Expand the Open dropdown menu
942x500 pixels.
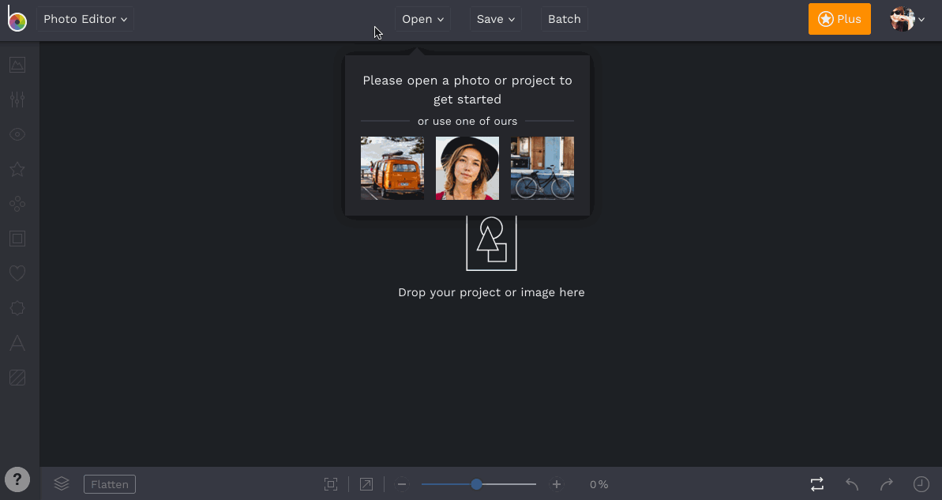pos(422,19)
